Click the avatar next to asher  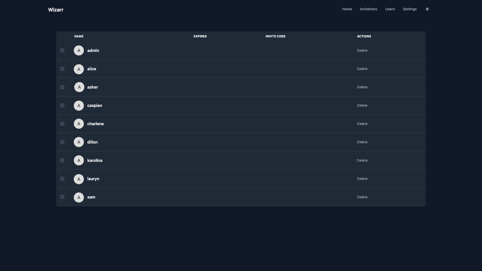click(x=79, y=87)
